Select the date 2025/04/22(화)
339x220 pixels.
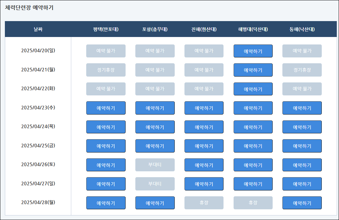[38, 89]
